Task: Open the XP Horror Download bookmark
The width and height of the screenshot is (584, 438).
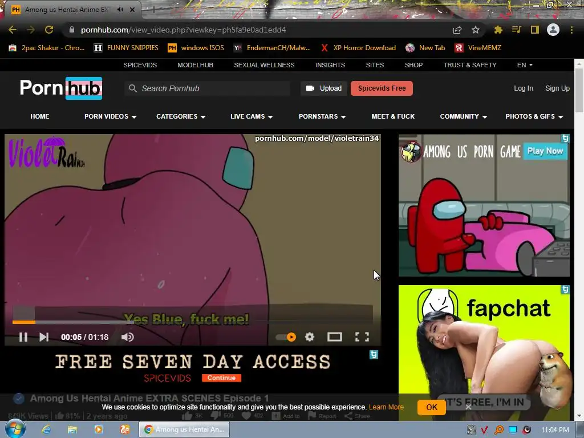Action: [358, 48]
